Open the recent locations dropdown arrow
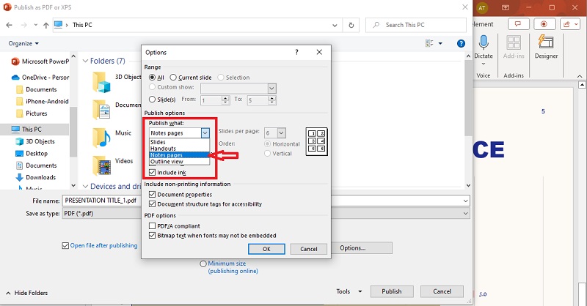Screen dimensions: 587x306 point(35,25)
